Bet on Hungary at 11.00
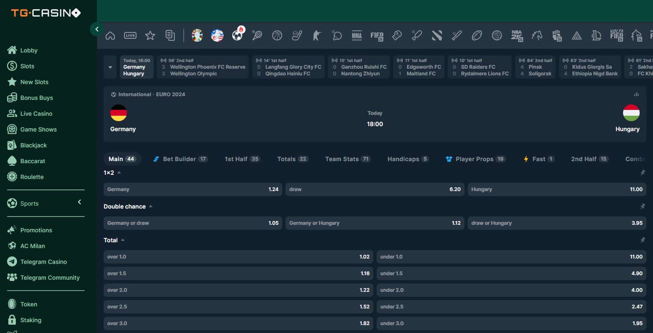 pos(557,189)
